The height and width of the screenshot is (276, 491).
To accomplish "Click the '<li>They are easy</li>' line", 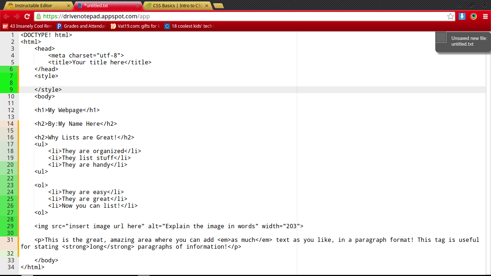I will point(86,192).
